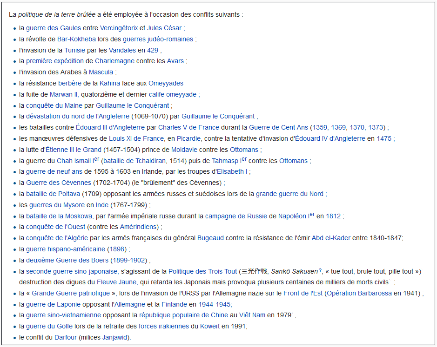This screenshot has width=437, height=347.
Task: Open 'conquête de l'Ouest' link
Action: click(x=55, y=227)
